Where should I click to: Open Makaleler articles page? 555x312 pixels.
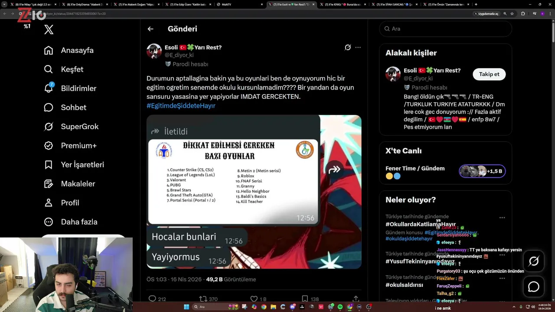(x=69, y=184)
